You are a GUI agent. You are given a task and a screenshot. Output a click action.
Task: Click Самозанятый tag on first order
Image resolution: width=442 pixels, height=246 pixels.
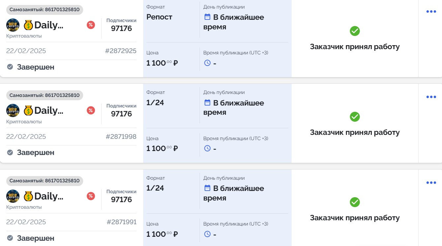(x=45, y=10)
